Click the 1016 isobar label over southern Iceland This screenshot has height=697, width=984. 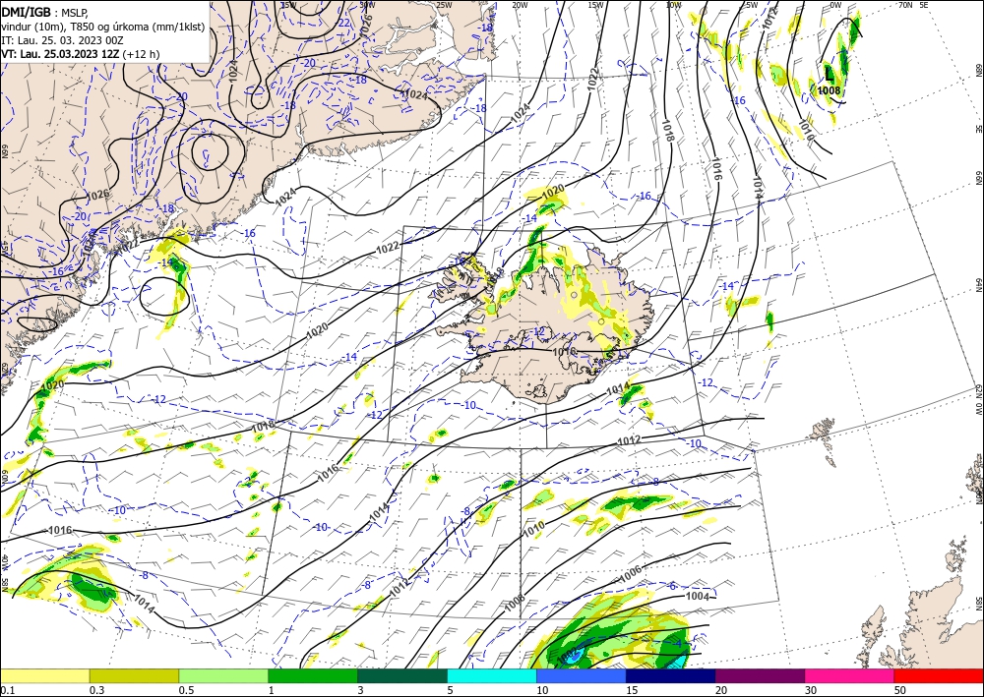click(564, 352)
